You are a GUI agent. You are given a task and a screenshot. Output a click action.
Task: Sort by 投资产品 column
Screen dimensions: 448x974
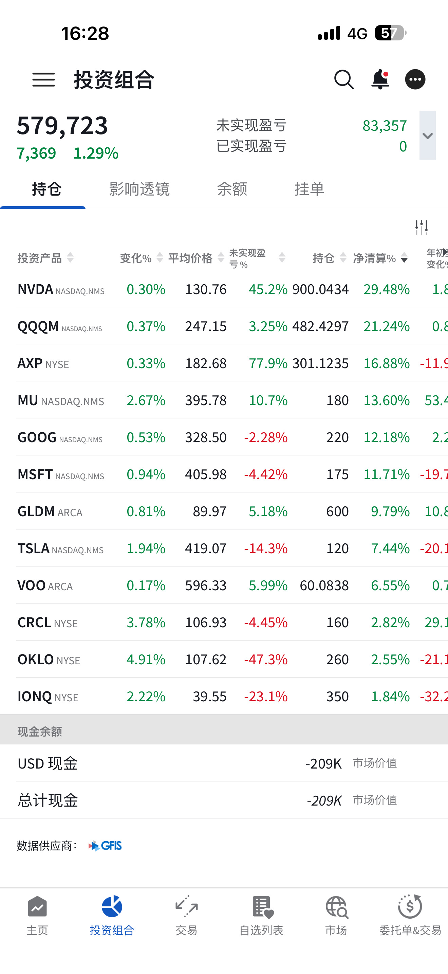[x=46, y=258]
